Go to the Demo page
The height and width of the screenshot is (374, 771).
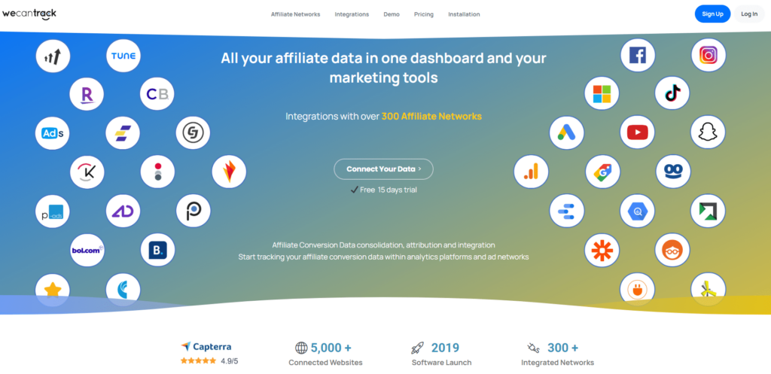pos(392,14)
